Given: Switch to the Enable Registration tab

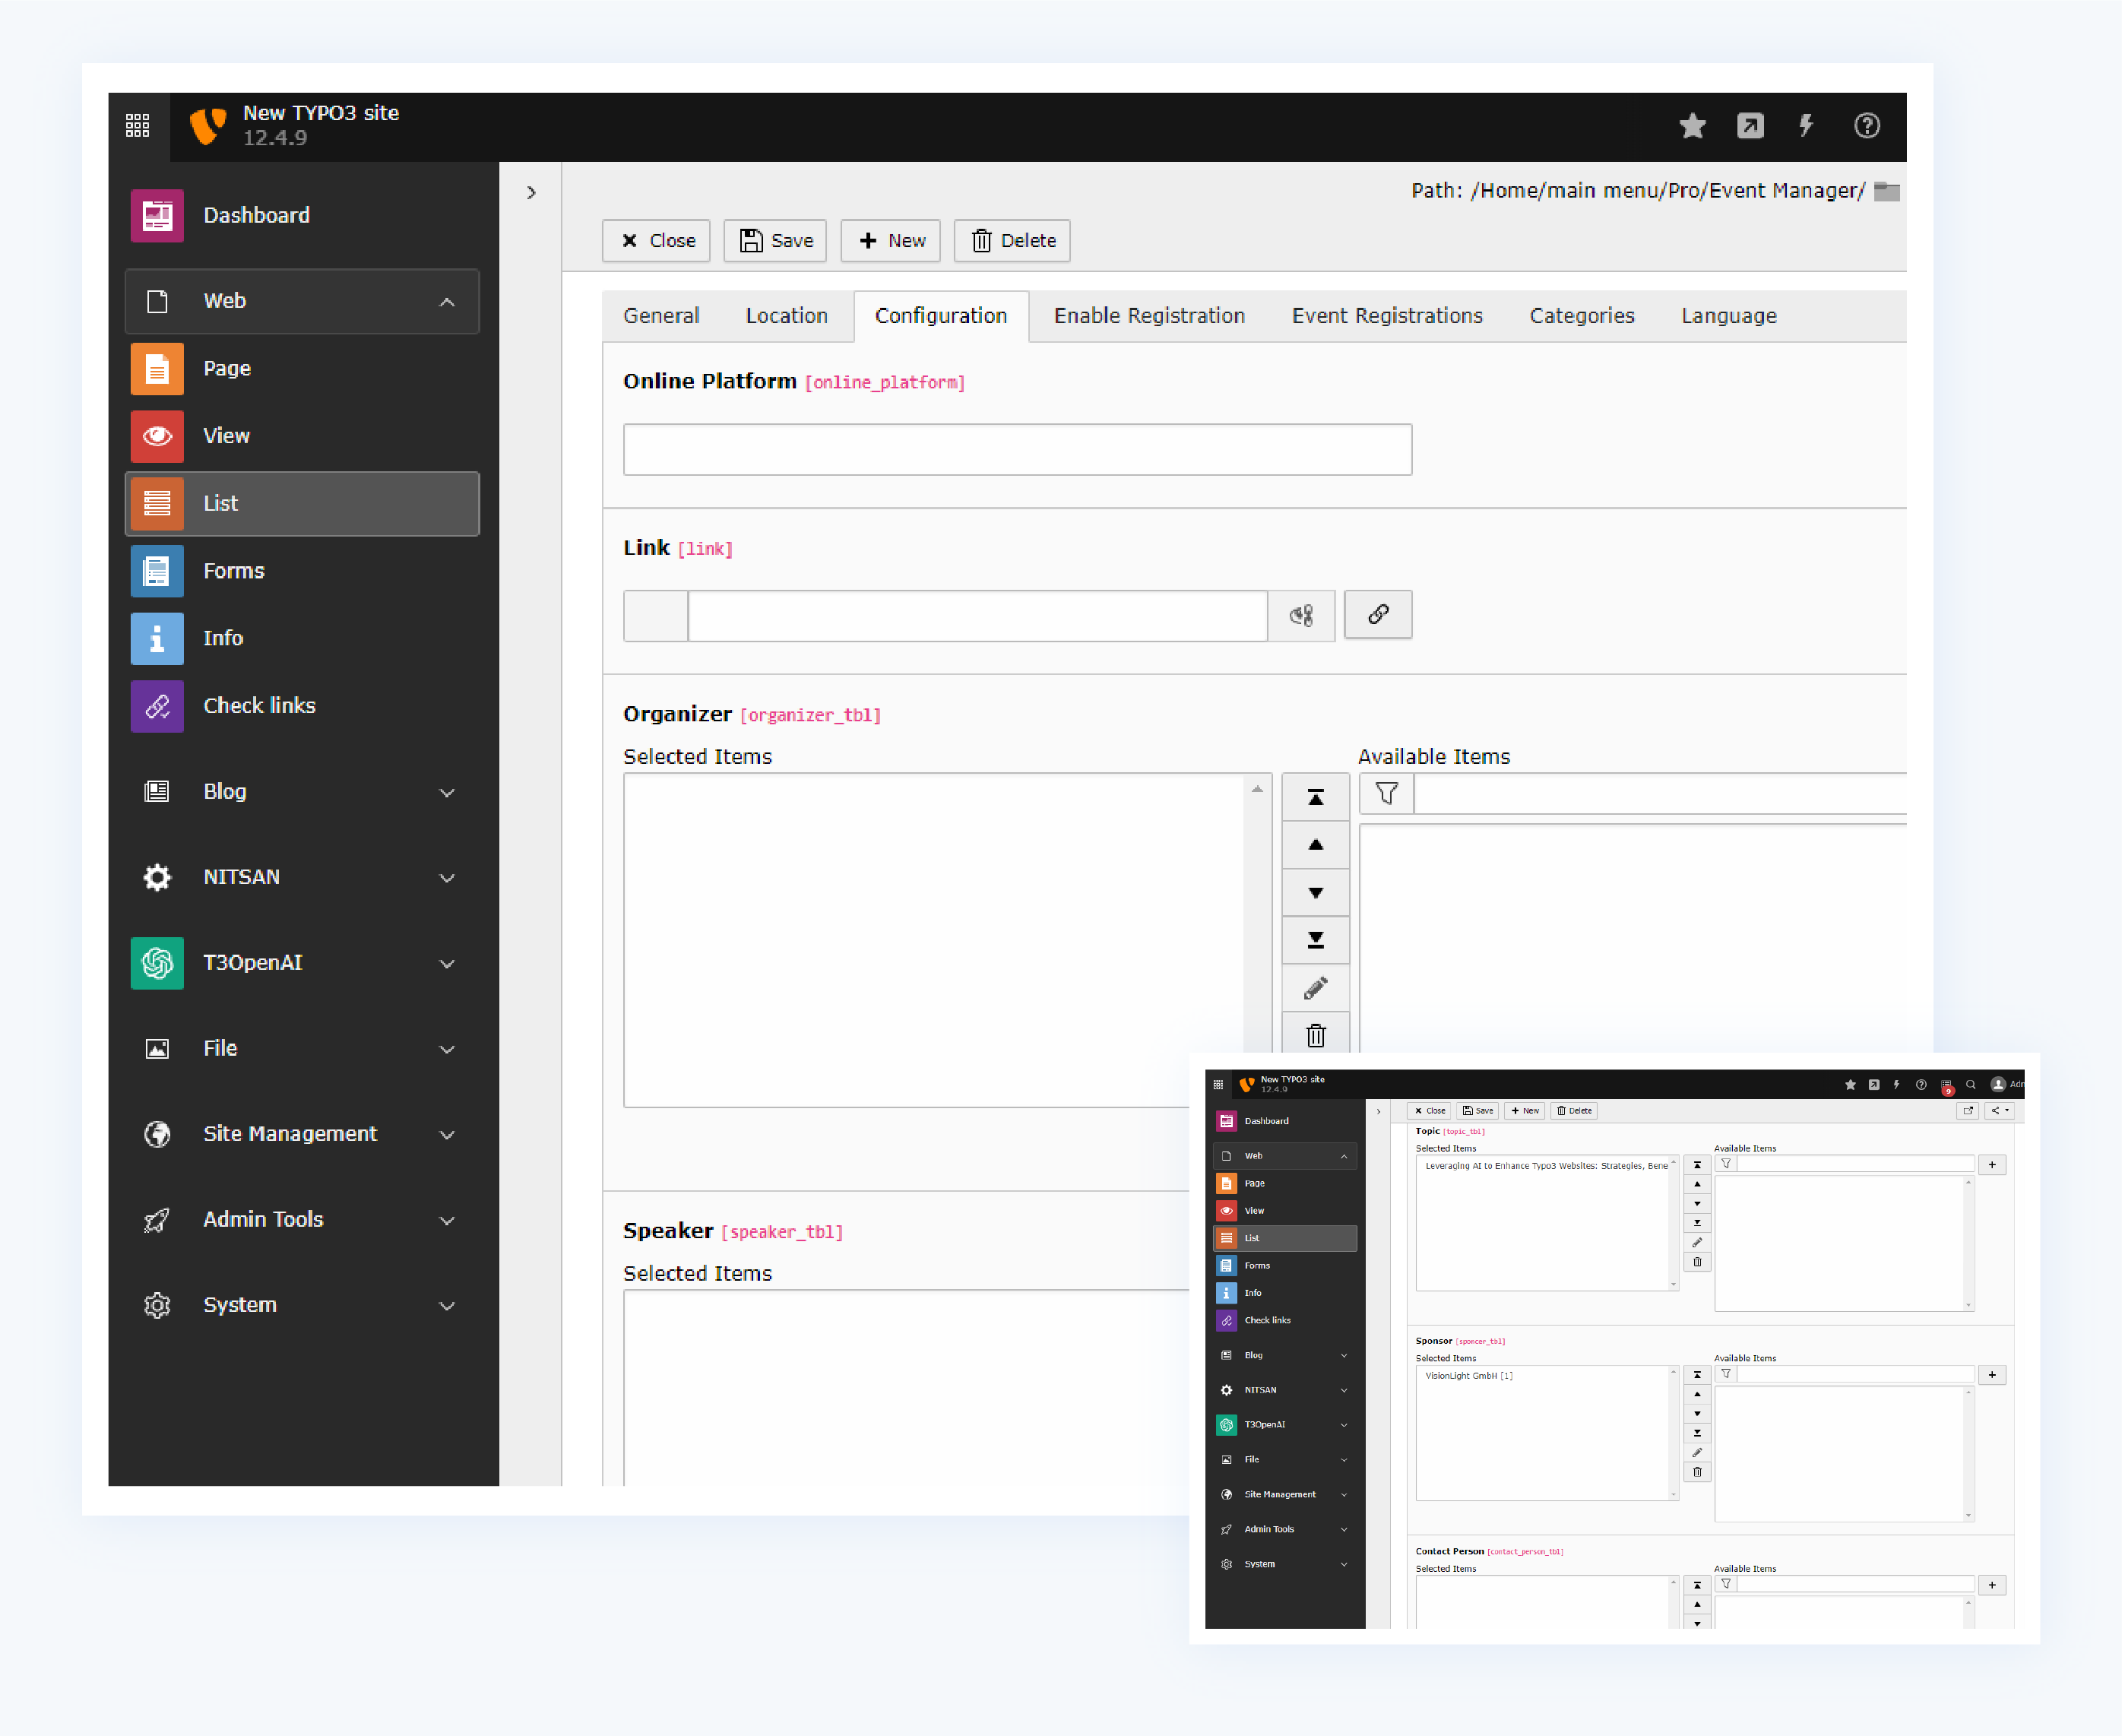Looking at the screenshot, I should pos(1149,316).
